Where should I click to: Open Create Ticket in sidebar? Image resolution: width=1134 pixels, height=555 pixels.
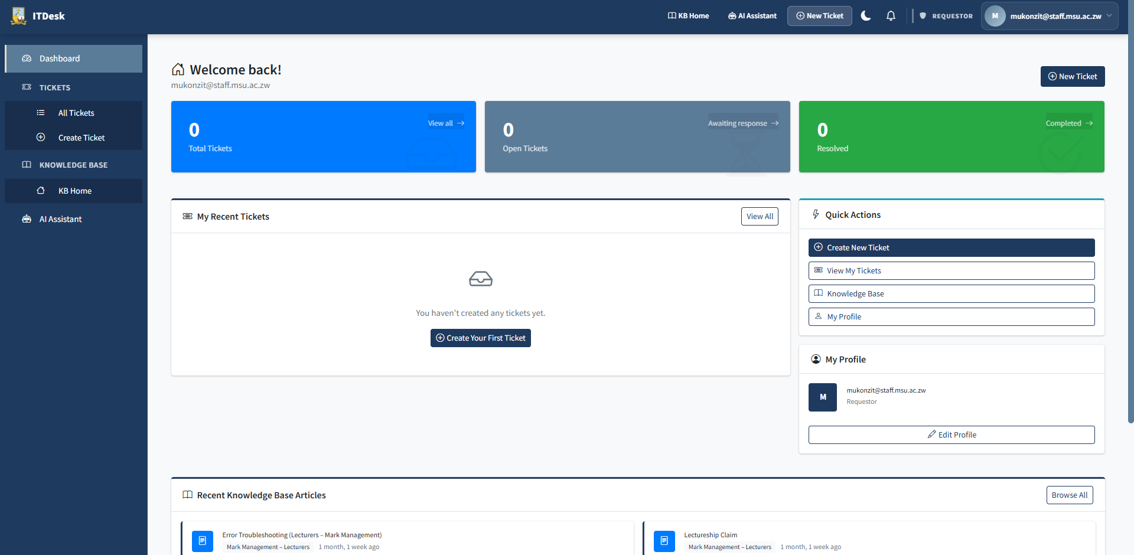tap(73, 138)
